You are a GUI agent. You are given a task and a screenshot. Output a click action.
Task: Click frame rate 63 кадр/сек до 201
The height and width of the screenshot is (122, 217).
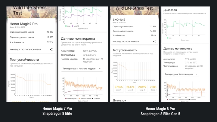point(194,67)
